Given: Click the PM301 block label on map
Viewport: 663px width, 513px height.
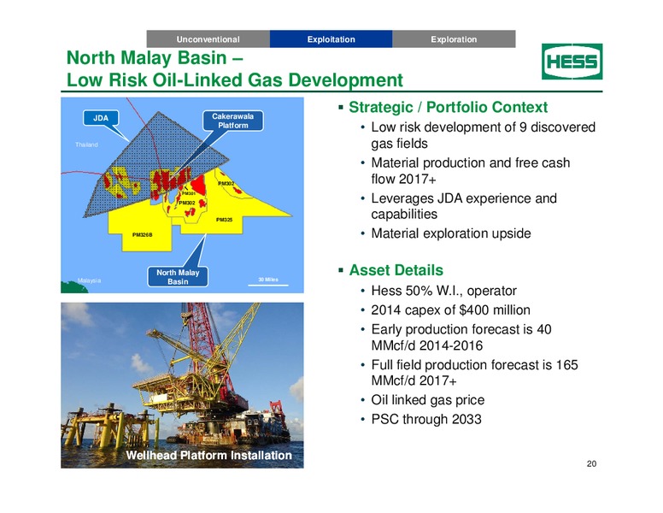Looking at the screenshot, I should point(188,193).
